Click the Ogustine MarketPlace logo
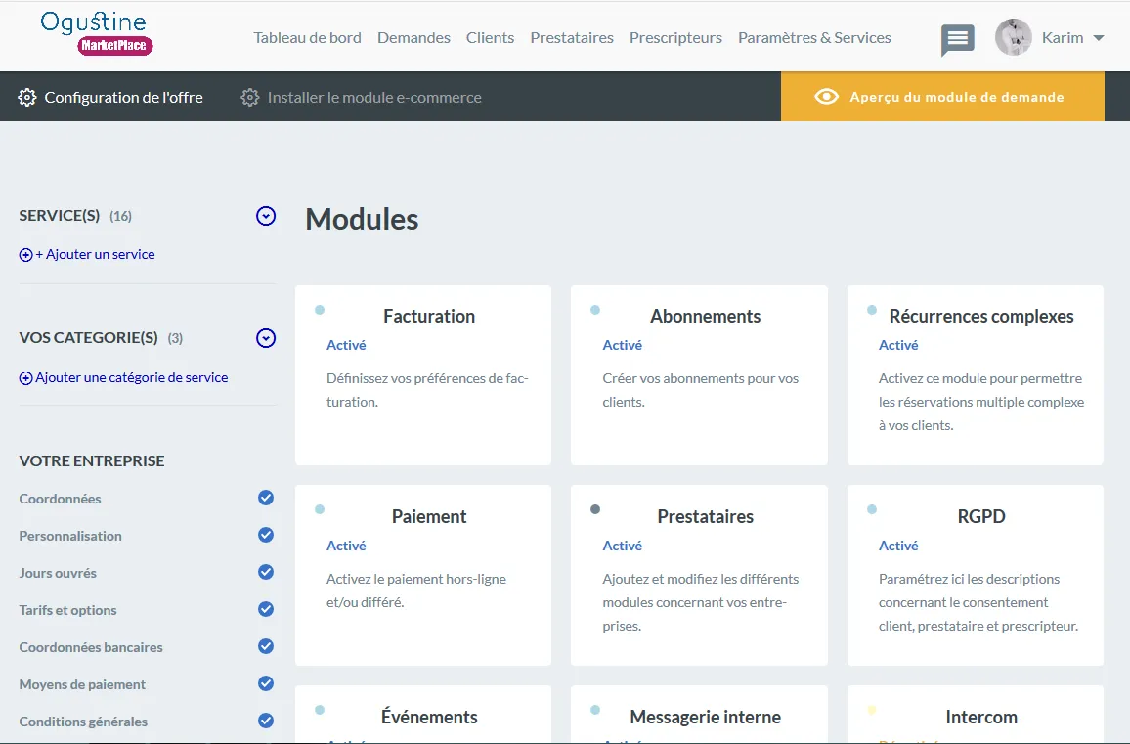Viewport: 1130px width, 744px height. coord(97,33)
